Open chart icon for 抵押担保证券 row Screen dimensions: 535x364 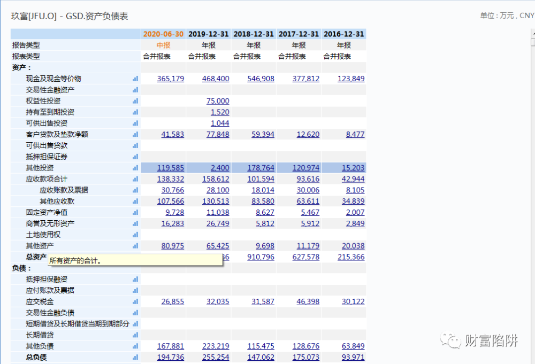(x=135, y=157)
